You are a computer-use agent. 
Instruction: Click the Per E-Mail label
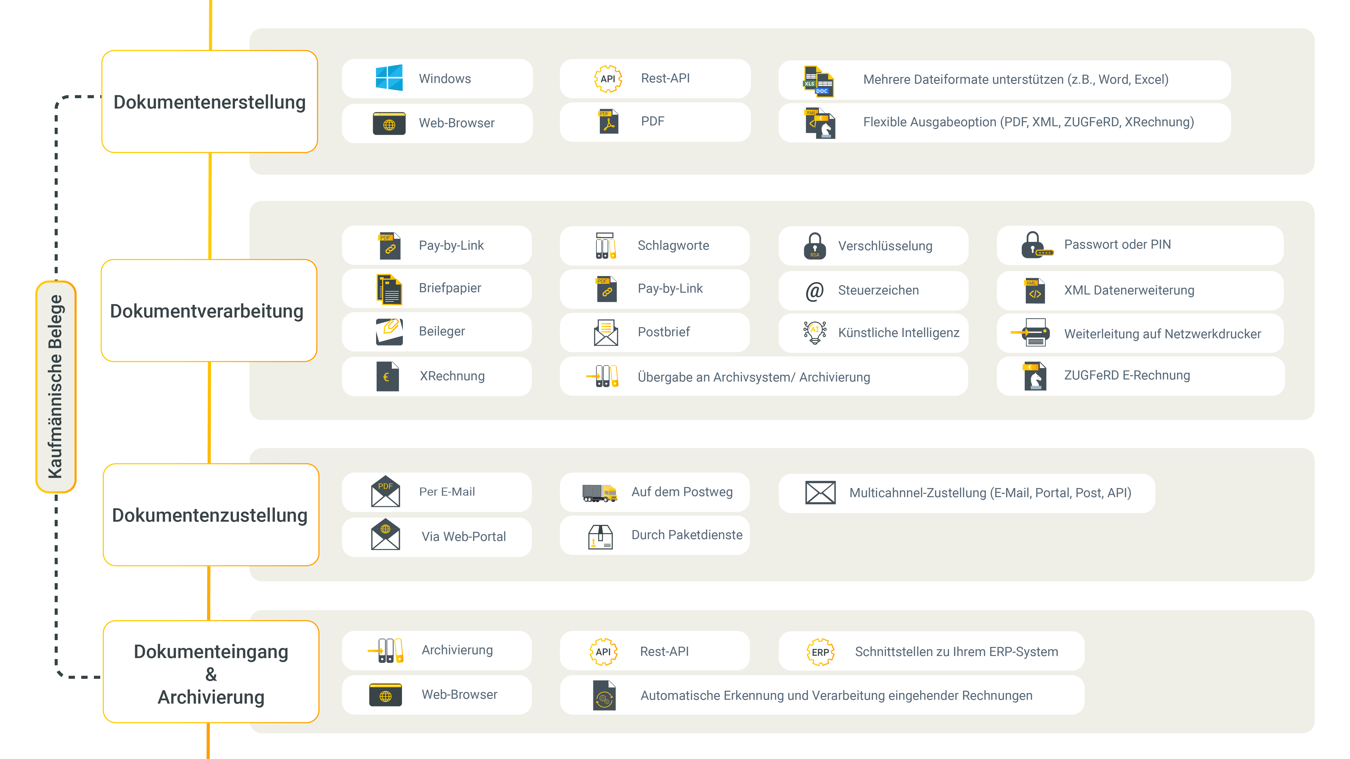(447, 492)
